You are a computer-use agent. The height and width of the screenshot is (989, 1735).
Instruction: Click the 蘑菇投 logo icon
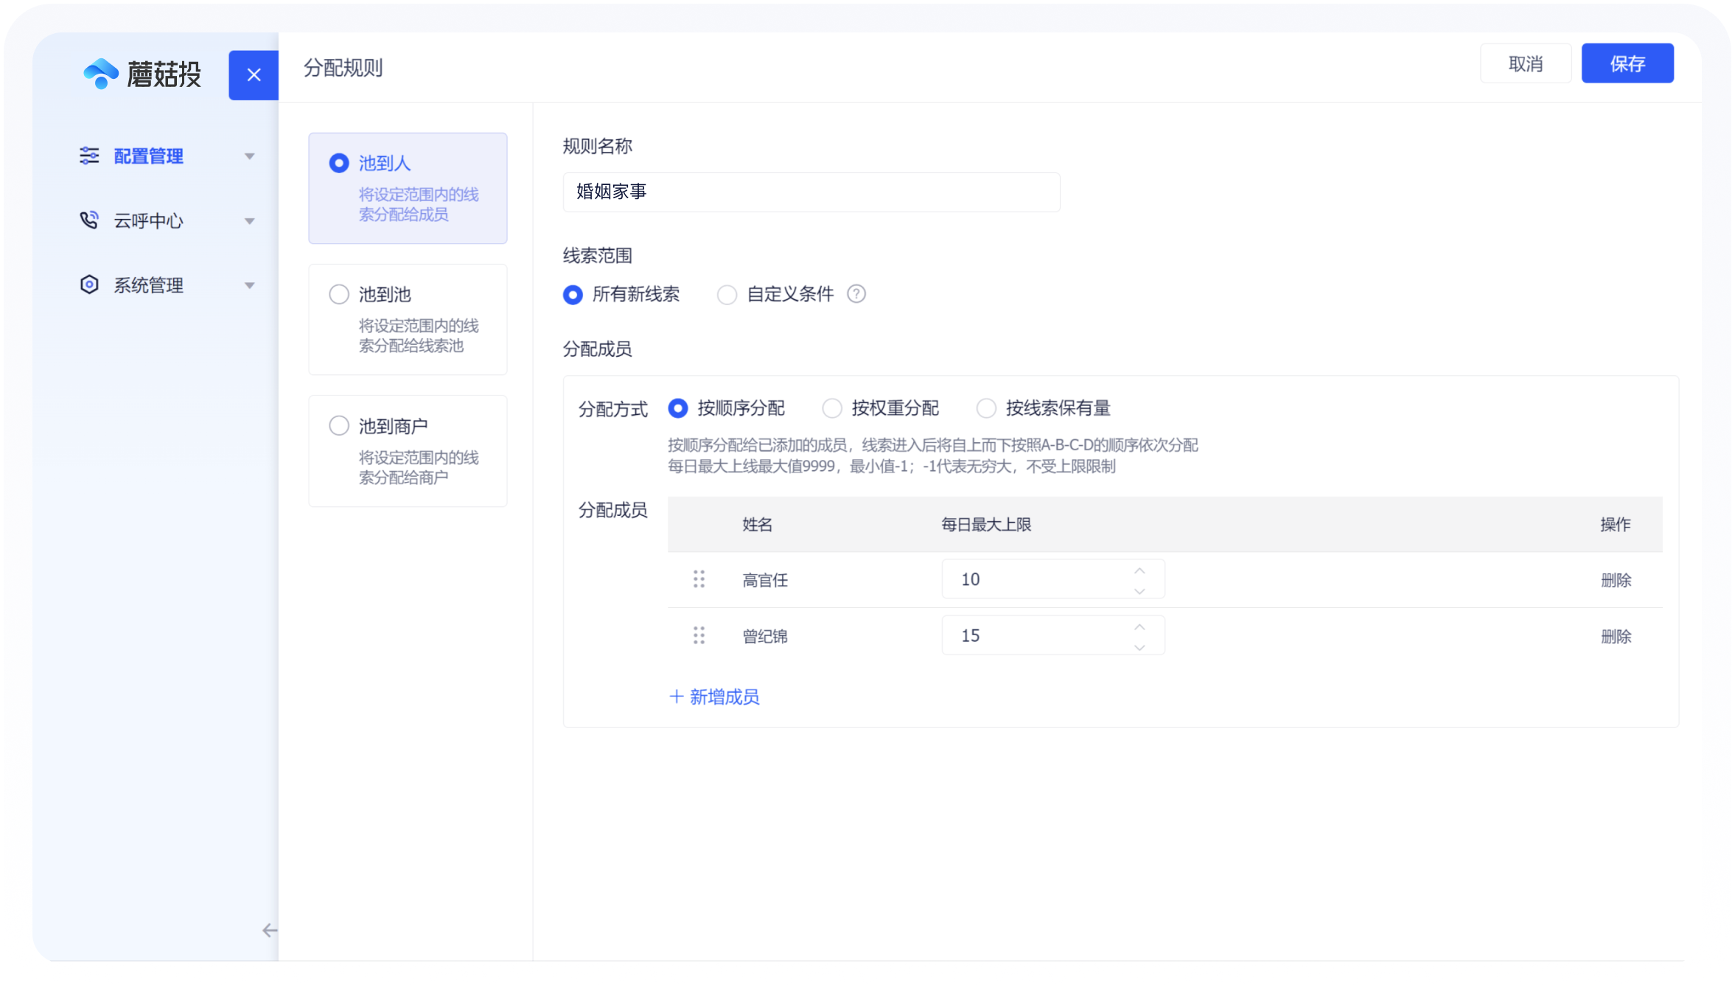(102, 73)
